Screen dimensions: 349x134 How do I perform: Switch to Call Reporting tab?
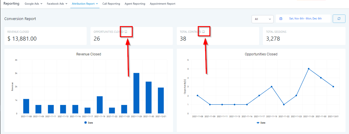pyautogui.click(x=111, y=4)
